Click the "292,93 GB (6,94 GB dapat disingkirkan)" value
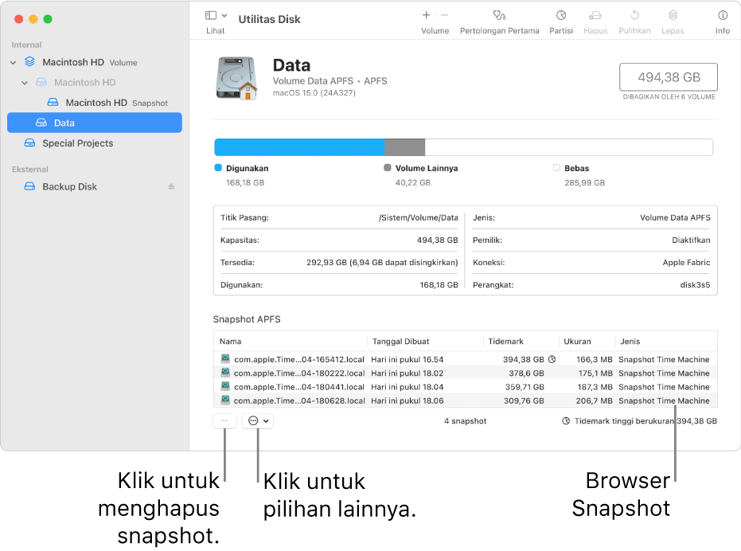The height and width of the screenshot is (551, 741). tap(382, 262)
